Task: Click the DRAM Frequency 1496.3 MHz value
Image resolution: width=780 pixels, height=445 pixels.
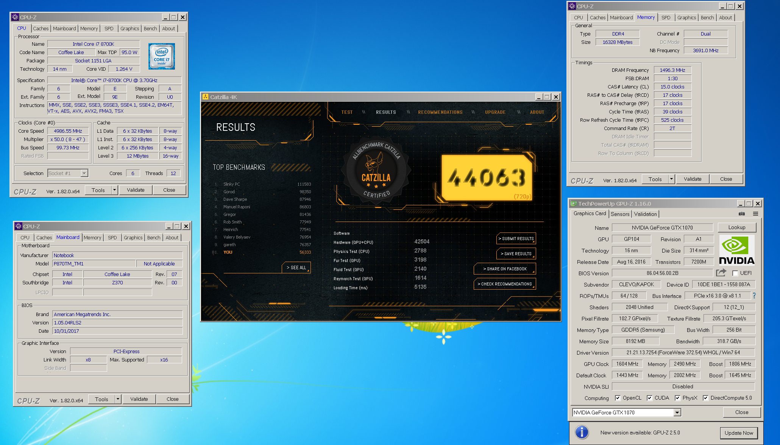Action: pos(672,70)
